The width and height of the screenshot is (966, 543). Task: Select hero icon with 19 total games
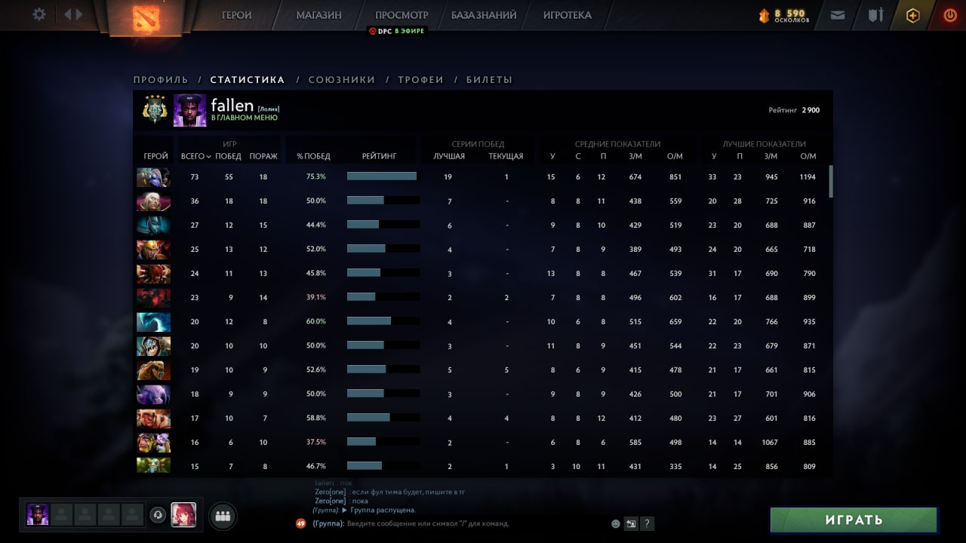153,370
